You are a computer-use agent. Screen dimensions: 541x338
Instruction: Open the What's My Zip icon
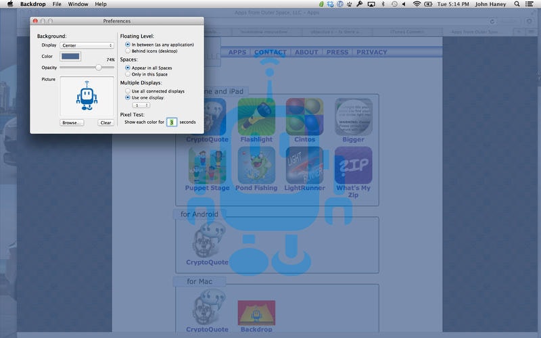click(353, 165)
